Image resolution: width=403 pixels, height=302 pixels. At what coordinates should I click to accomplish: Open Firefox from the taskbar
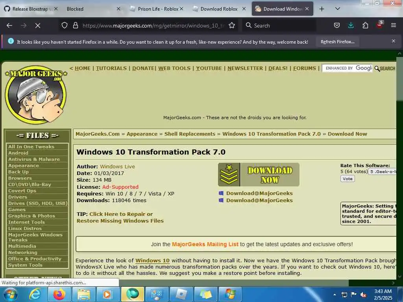pyautogui.click(x=59, y=294)
